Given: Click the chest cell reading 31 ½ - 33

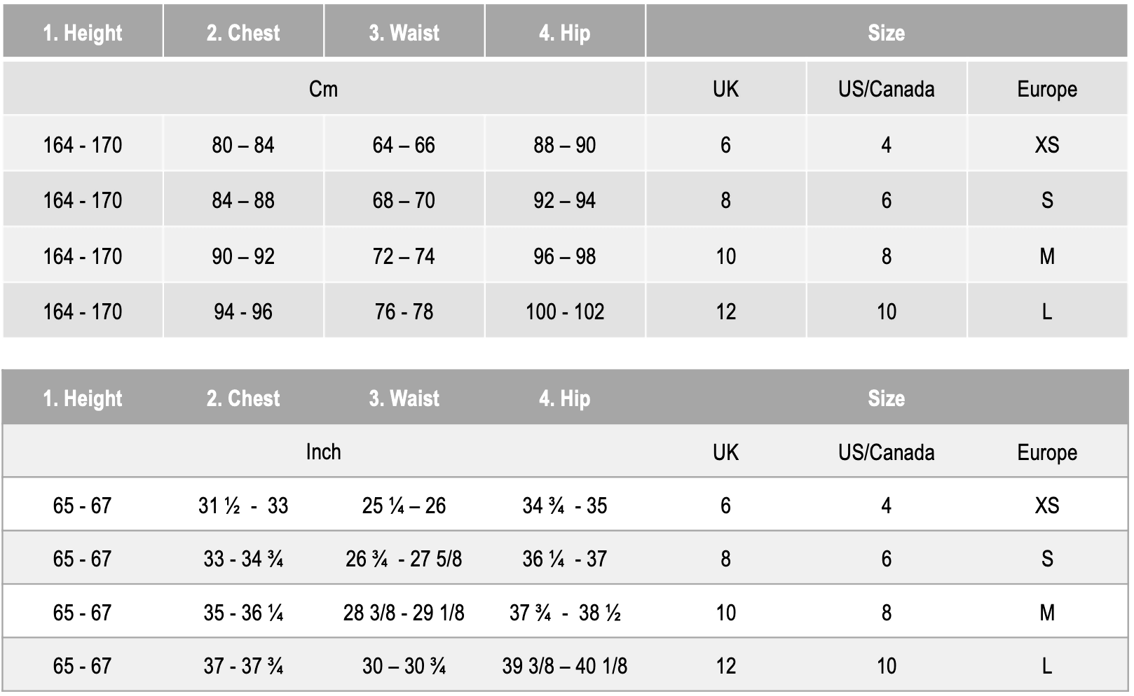Looking at the screenshot, I should tap(243, 506).
